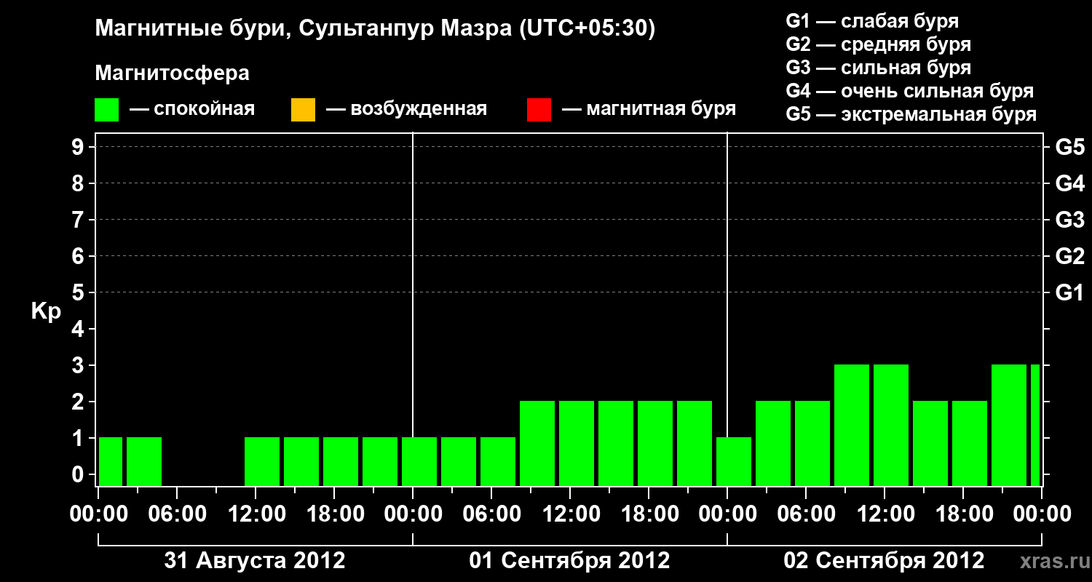1092x582 pixels.
Task: Click the orange 'возбужденная' legend swatch
Action: click(x=303, y=110)
